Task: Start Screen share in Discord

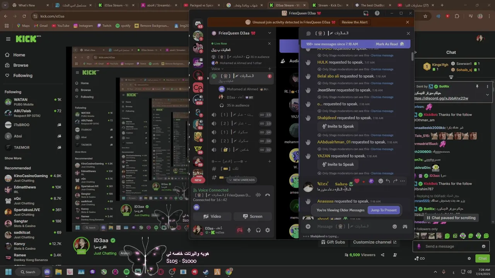Action: (x=253, y=216)
